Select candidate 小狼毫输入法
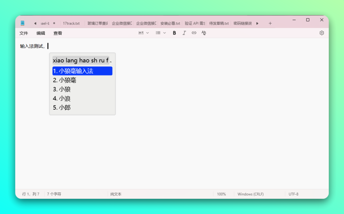 (82, 71)
